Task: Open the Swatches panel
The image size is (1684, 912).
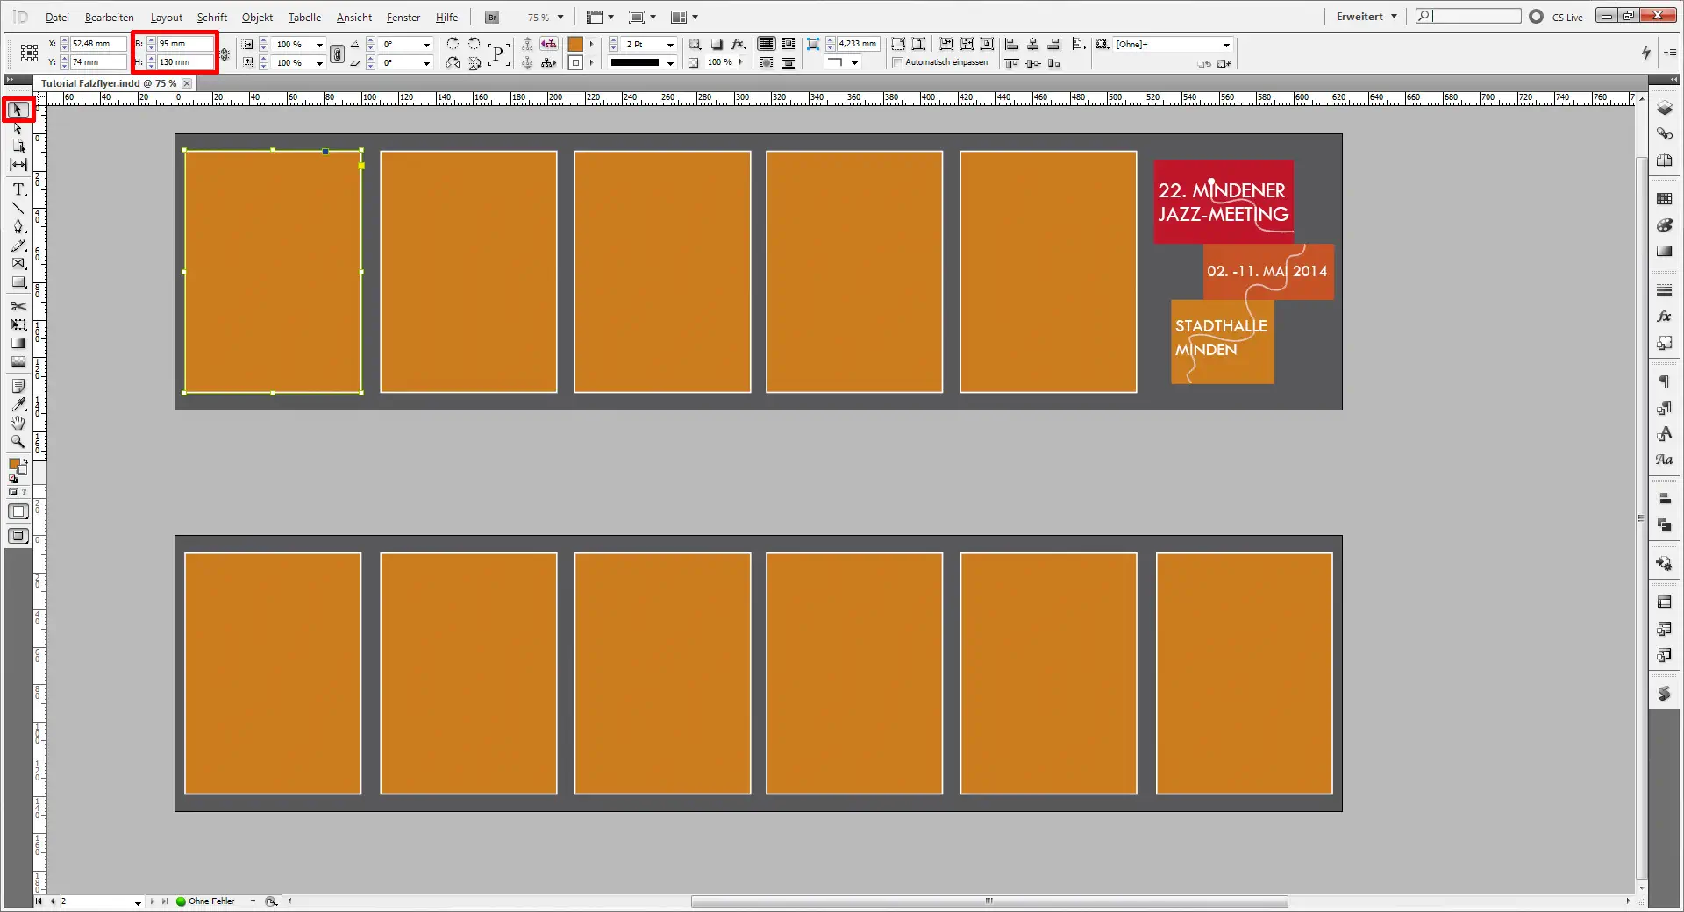Action: [1664, 196]
